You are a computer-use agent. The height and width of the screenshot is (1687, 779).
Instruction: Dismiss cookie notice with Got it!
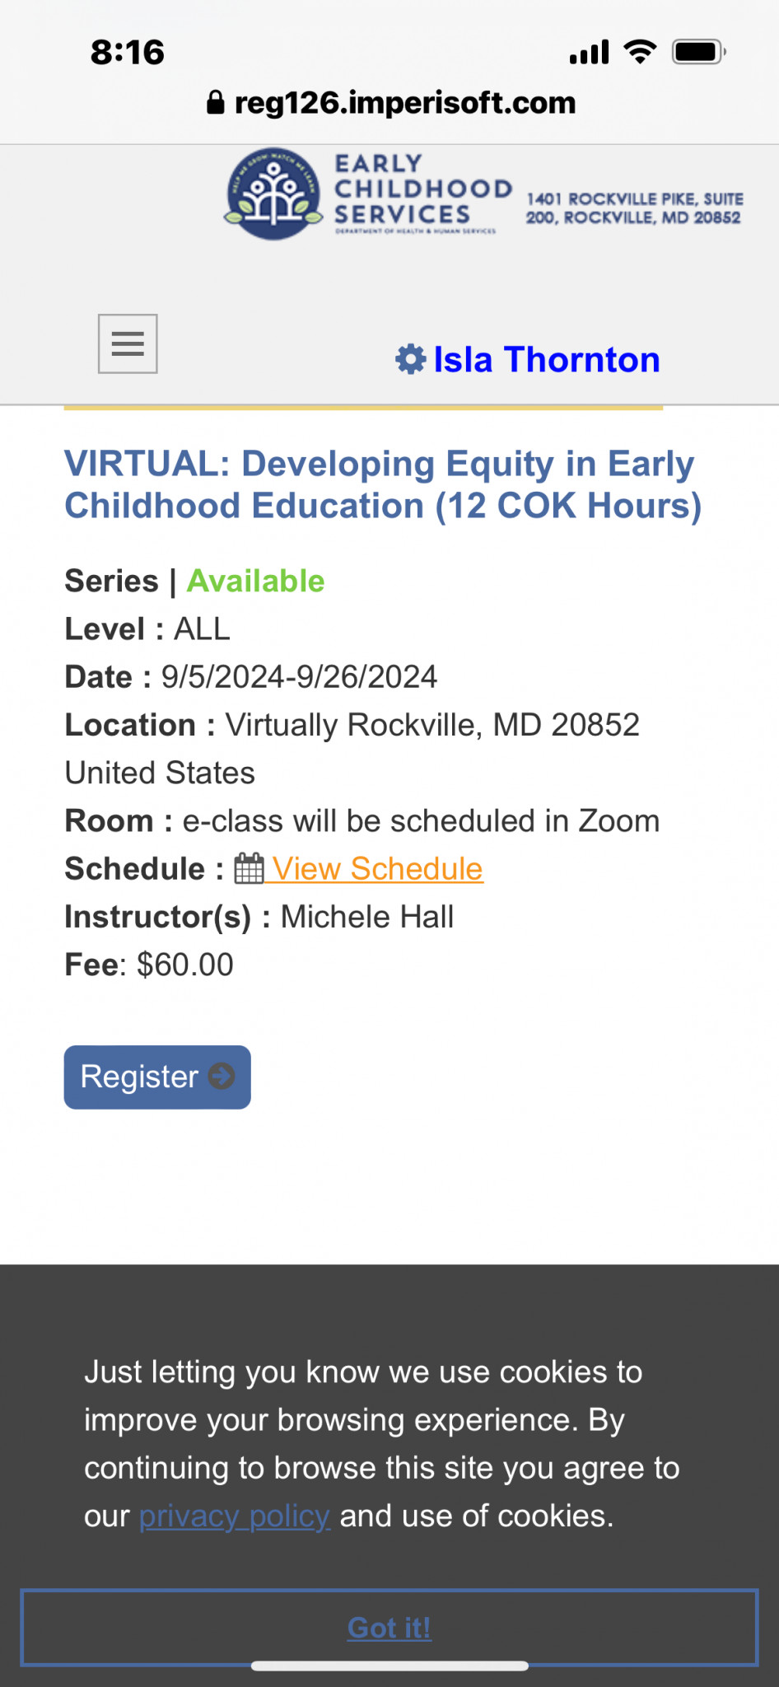click(389, 1628)
